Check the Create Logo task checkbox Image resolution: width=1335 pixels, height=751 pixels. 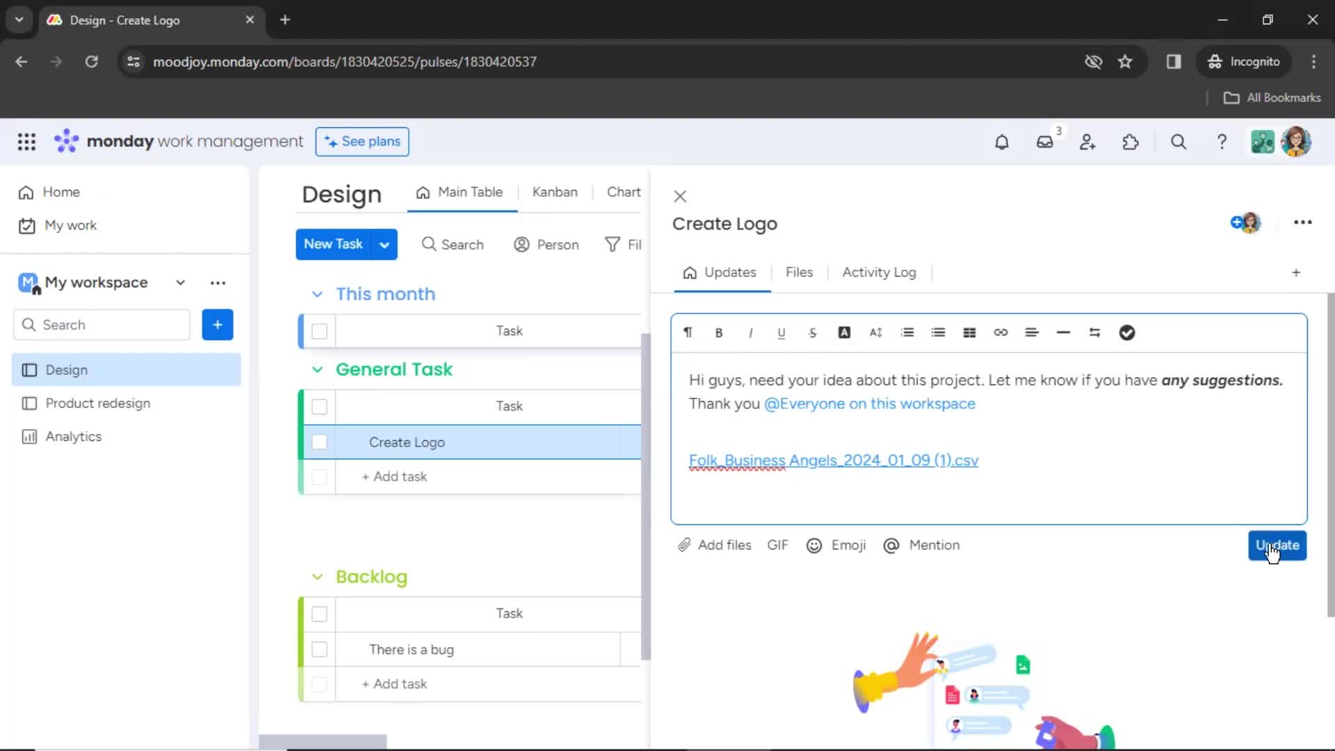point(319,442)
